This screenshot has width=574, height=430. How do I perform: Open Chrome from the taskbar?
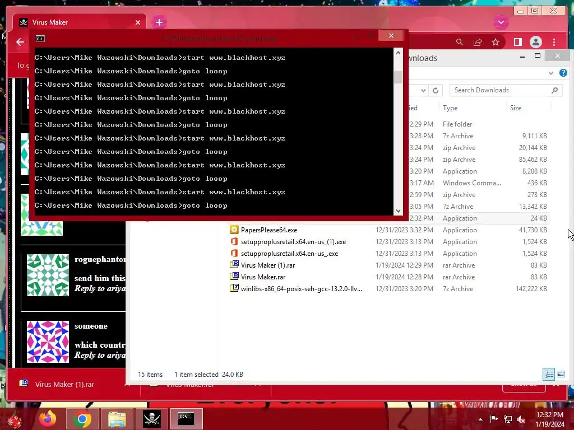(82, 419)
